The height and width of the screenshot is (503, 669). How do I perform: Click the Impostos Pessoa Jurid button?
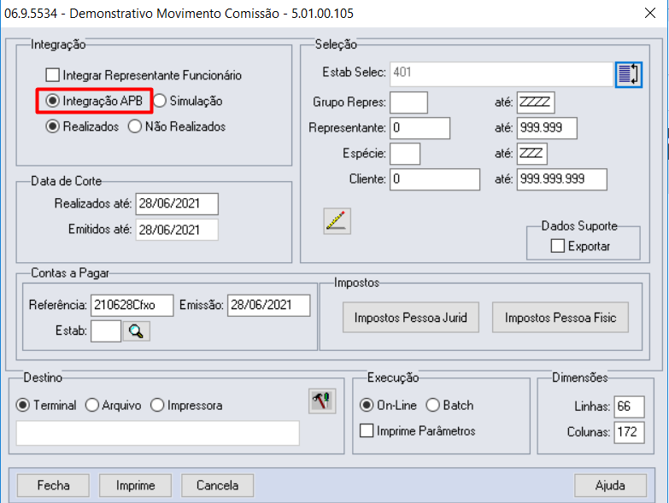pyautogui.click(x=411, y=318)
